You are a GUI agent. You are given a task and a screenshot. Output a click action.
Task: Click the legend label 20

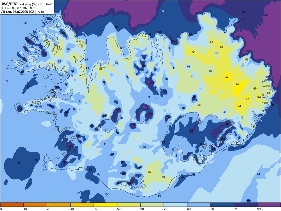[49, 209]
